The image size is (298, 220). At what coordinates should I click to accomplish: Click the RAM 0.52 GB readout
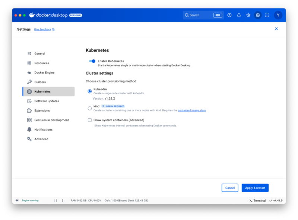(x=79, y=201)
